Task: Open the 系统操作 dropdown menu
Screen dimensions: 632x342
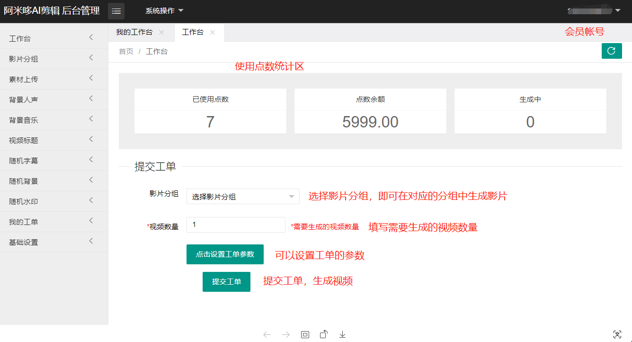Action: (164, 10)
